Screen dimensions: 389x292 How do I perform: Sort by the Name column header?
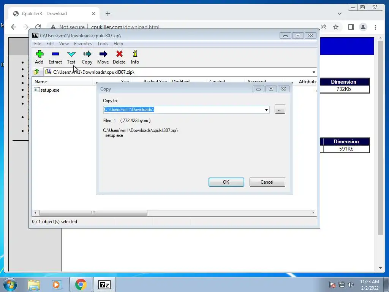62,82
